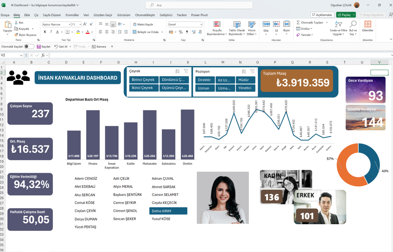Click the yellow fill color swatch
The height and width of the screenshot is (252, 393).
point(78,32)
